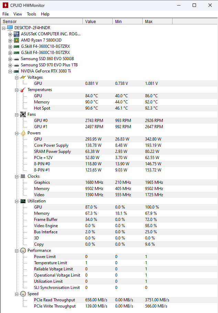
Task: Select the GPU #1 fan row
Action: click(x=126, y=127)
